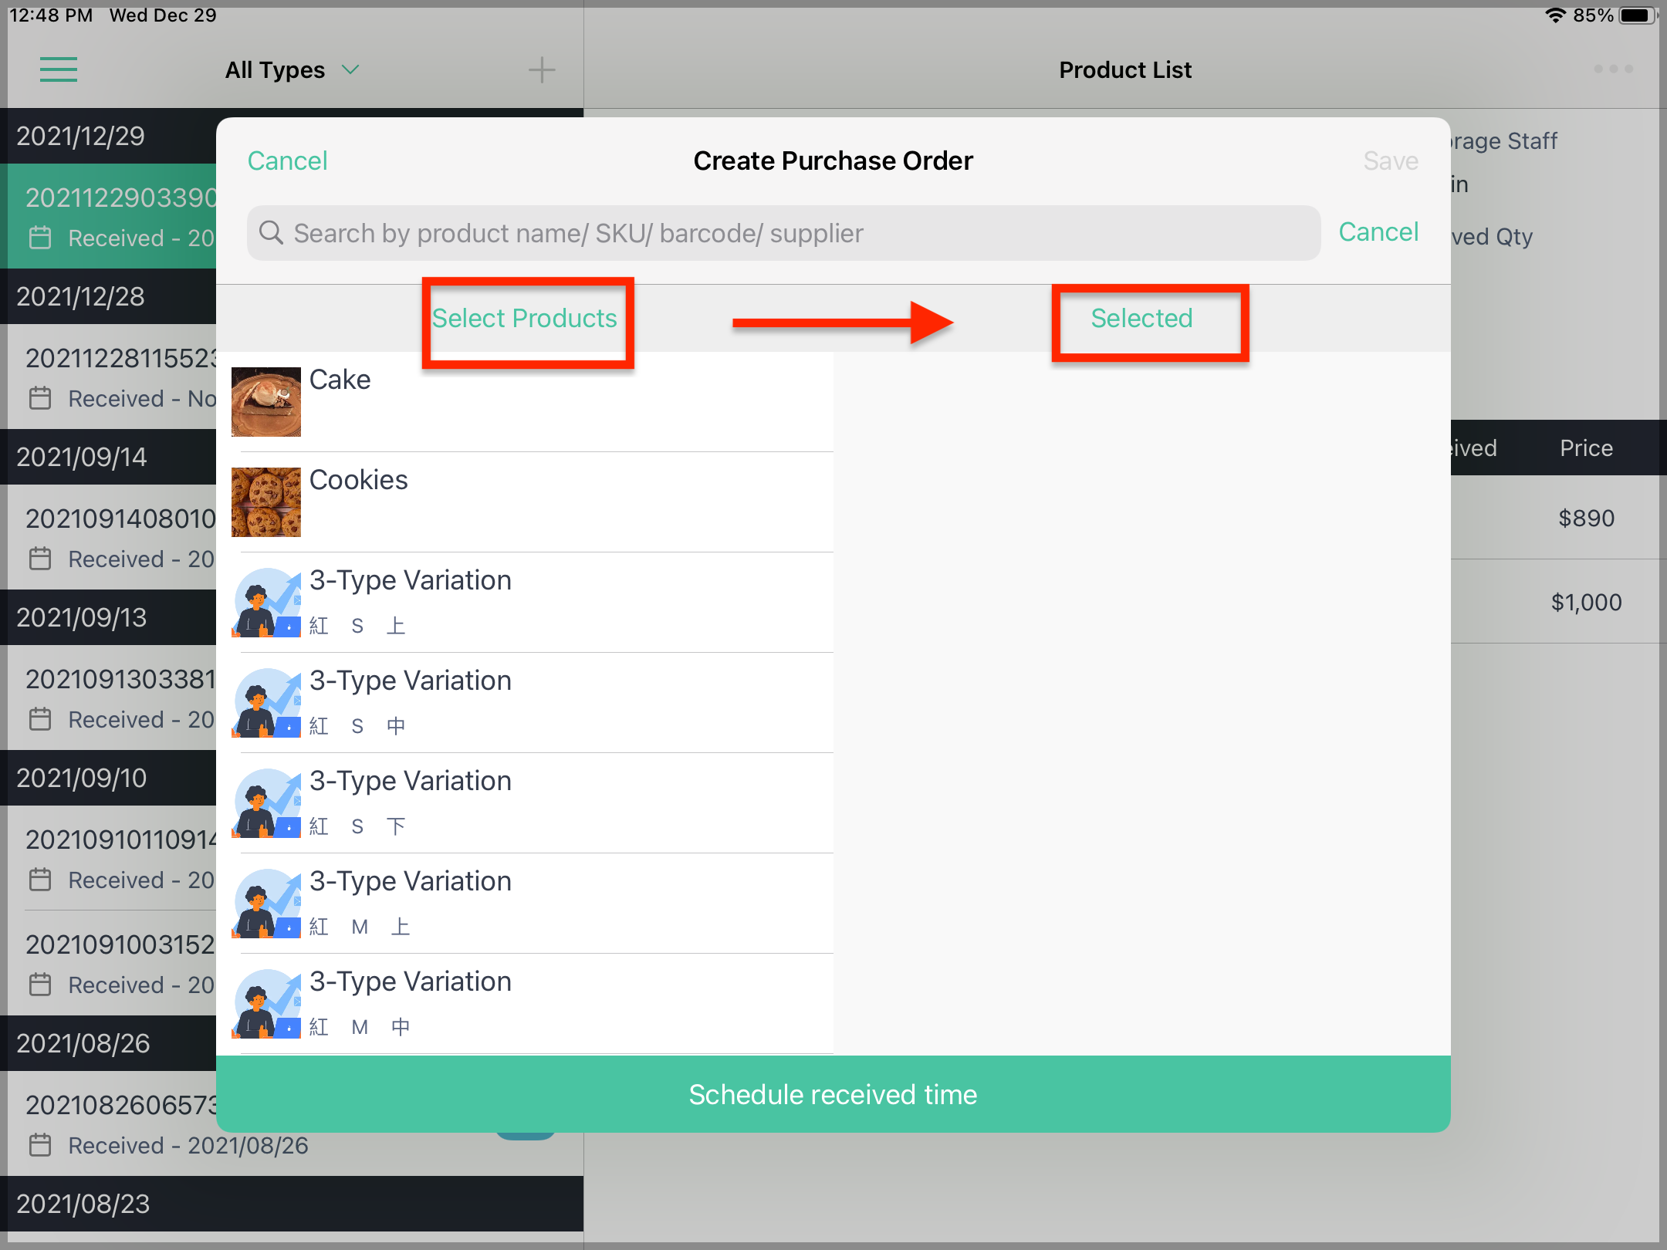
Task: Click the $1,000 price cell
Action: 1586,602
